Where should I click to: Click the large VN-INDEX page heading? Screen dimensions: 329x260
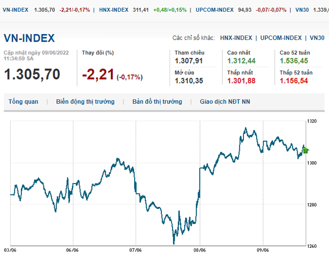coord(29,39)
